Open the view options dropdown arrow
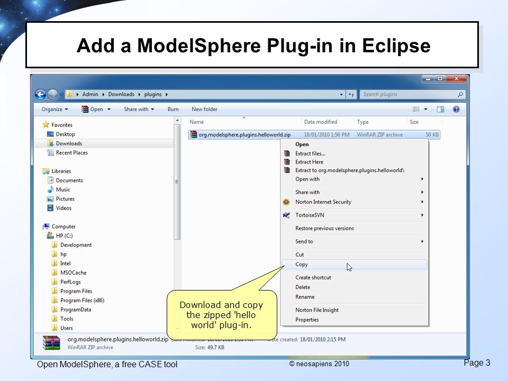This screenshot has width=508, height=381. click(425, 109)
